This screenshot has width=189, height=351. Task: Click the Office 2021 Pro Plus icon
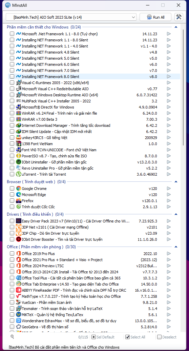19,260
